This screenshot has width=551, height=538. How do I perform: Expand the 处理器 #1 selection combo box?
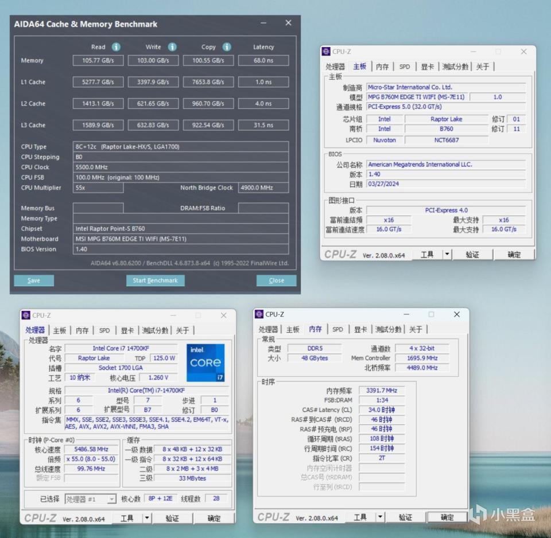(111, 499)
